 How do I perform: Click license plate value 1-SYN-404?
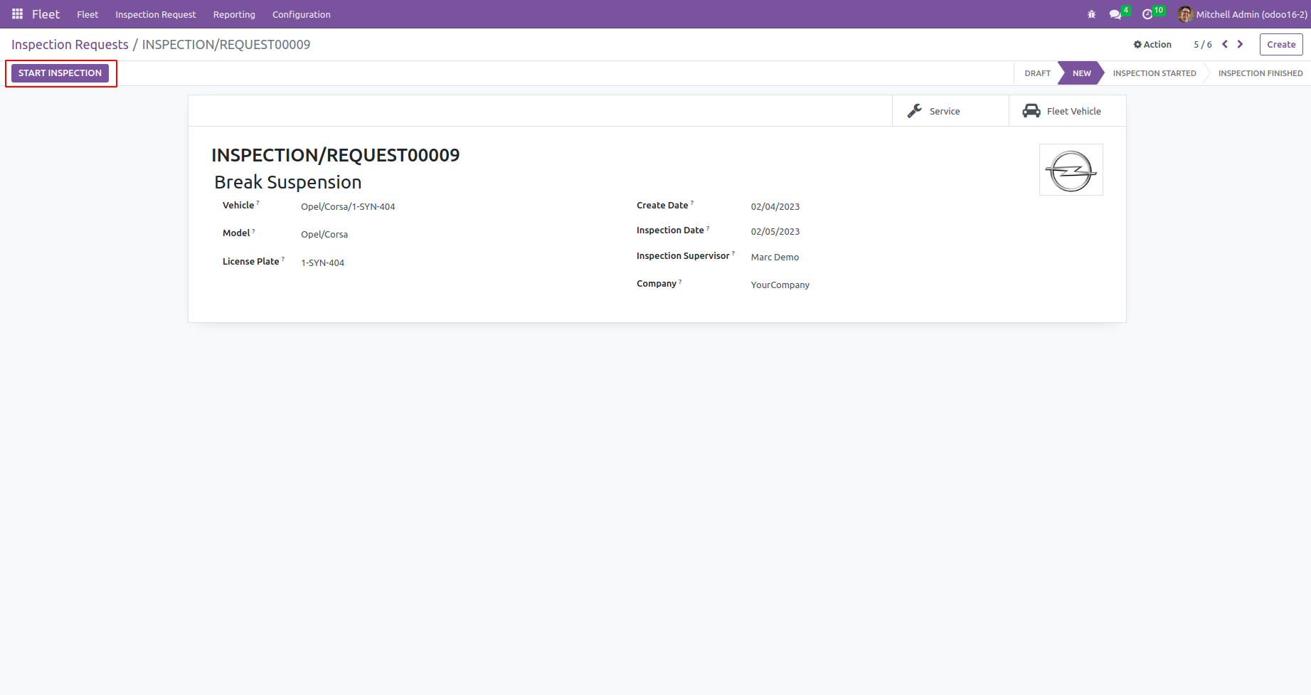322,262
